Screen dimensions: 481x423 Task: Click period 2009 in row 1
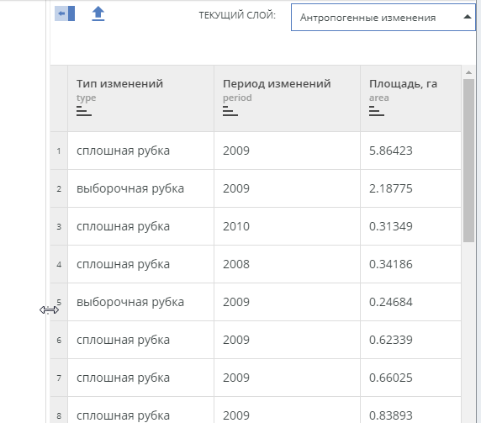pyautogui.click(x=236, y=151)
